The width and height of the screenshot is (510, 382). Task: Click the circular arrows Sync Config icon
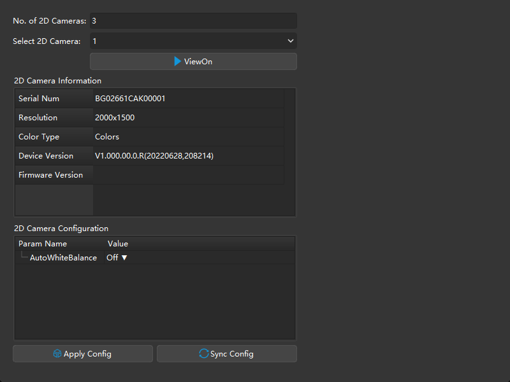point(204,354)
